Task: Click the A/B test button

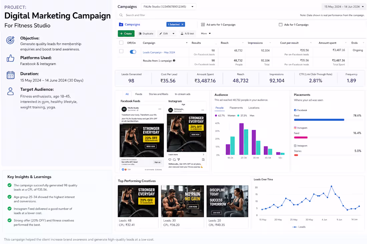Action: pyautogui.click(x=187, y=34)
